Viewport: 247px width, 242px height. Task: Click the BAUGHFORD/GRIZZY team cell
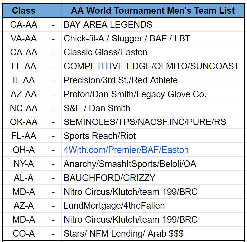pos(153,178)
